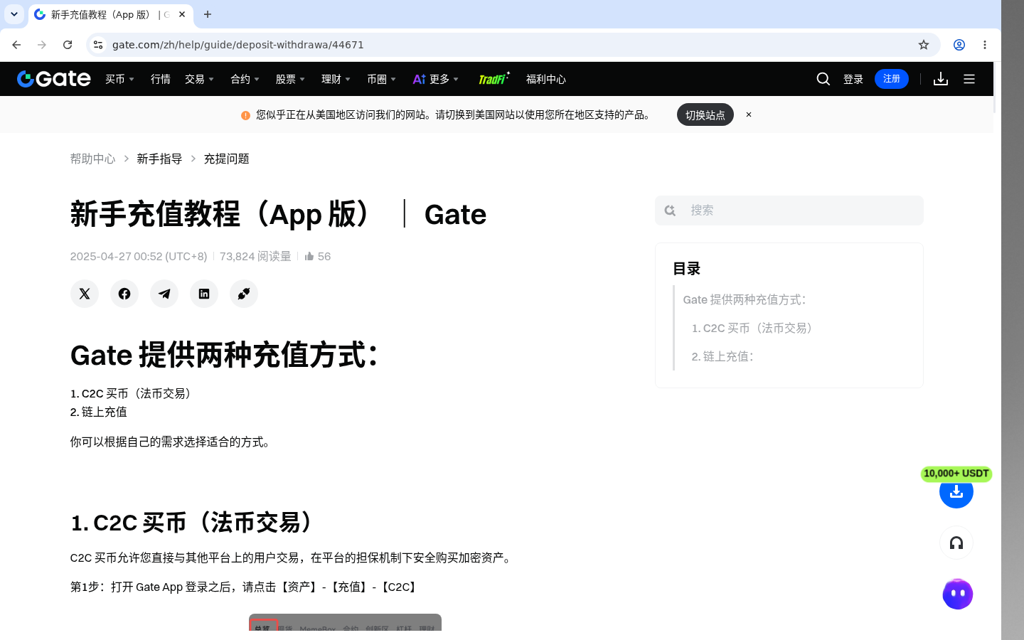This screenshot has width=1024, height=640.
Task: Expand the 币圈 dropdown menu
Action: (382, 79)
